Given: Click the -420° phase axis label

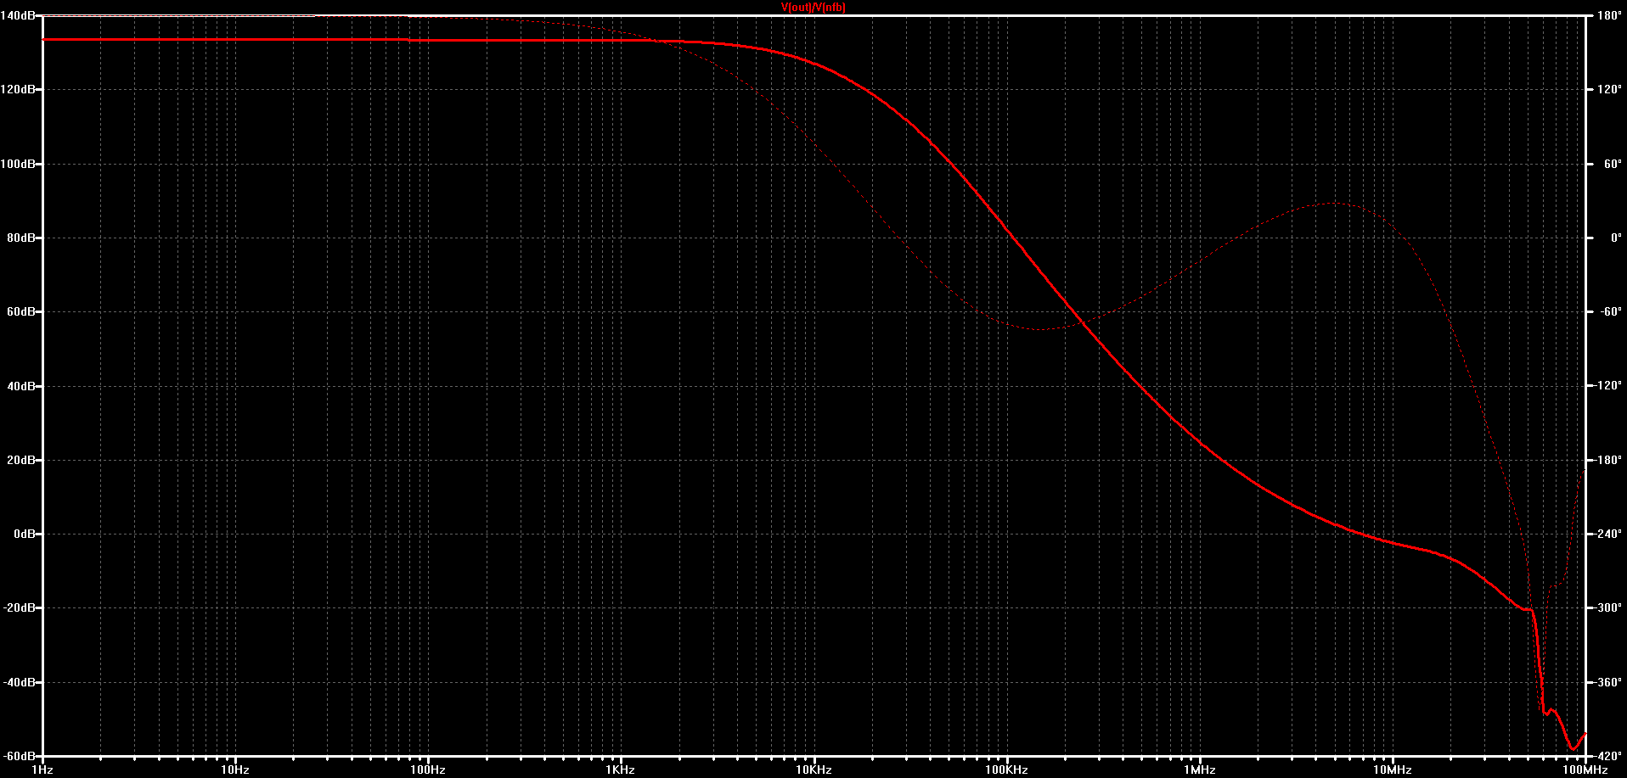Looking at the screenshot, I should [x=1609, y=756].
